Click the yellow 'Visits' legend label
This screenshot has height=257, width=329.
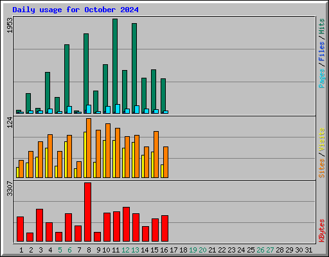click(x=321, y=140)
